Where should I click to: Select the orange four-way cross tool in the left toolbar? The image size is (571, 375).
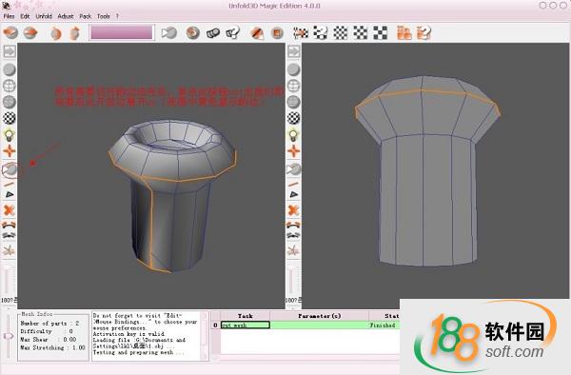(x=10, y=151)
